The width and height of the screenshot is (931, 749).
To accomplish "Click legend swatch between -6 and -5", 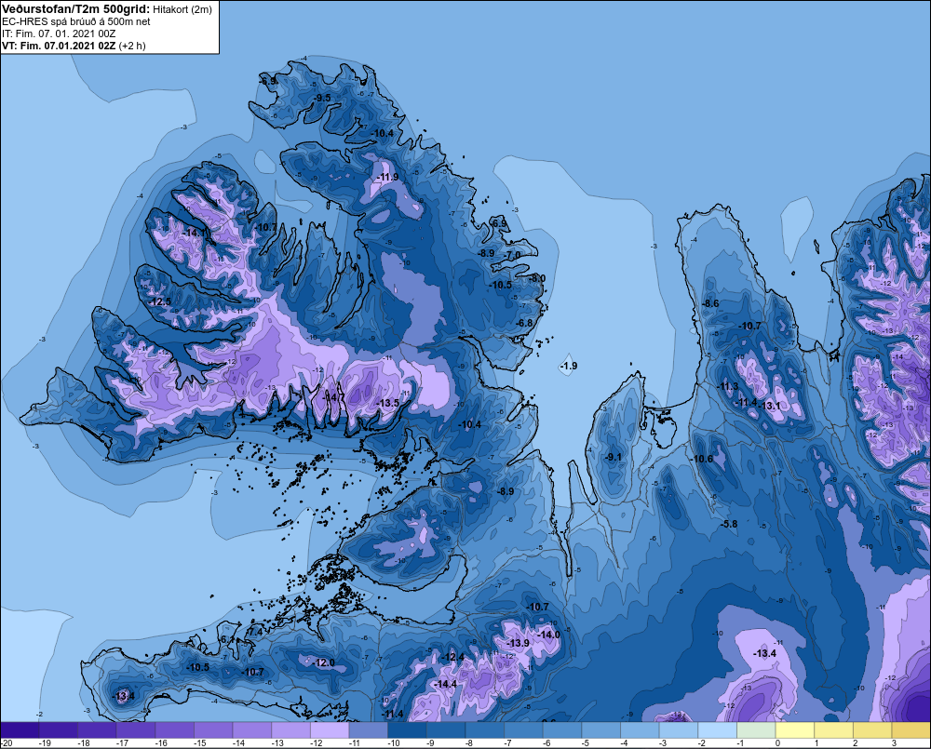I will (562, 730).
